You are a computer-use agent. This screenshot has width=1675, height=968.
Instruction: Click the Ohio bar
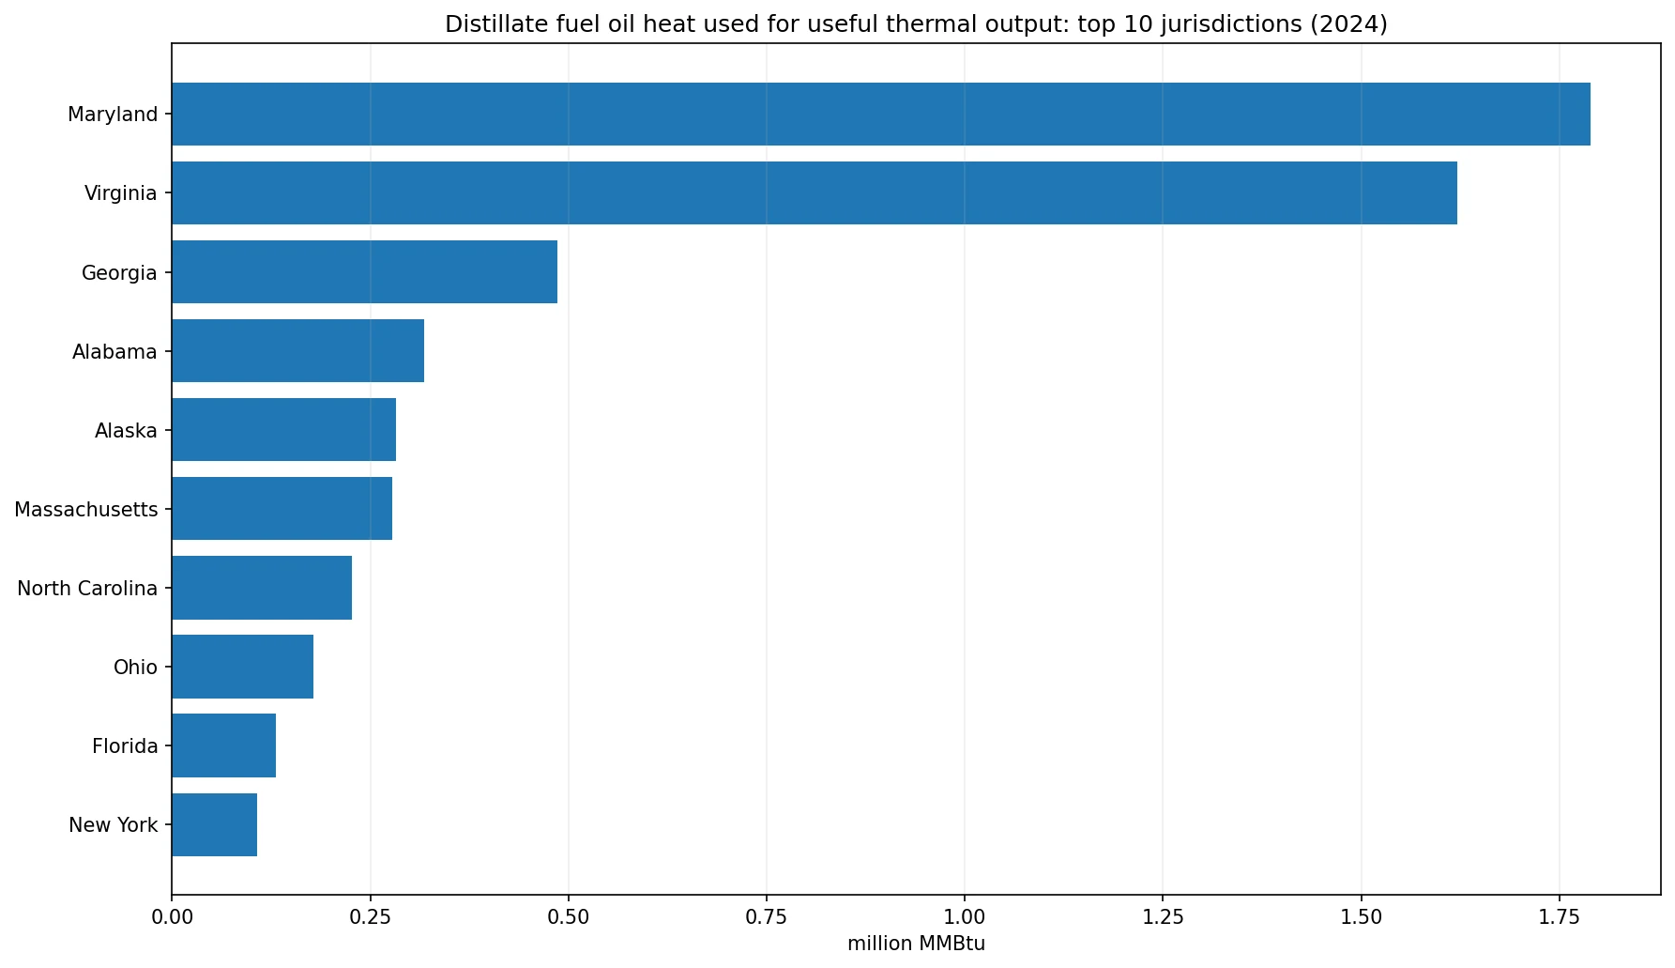pos(242,667)
